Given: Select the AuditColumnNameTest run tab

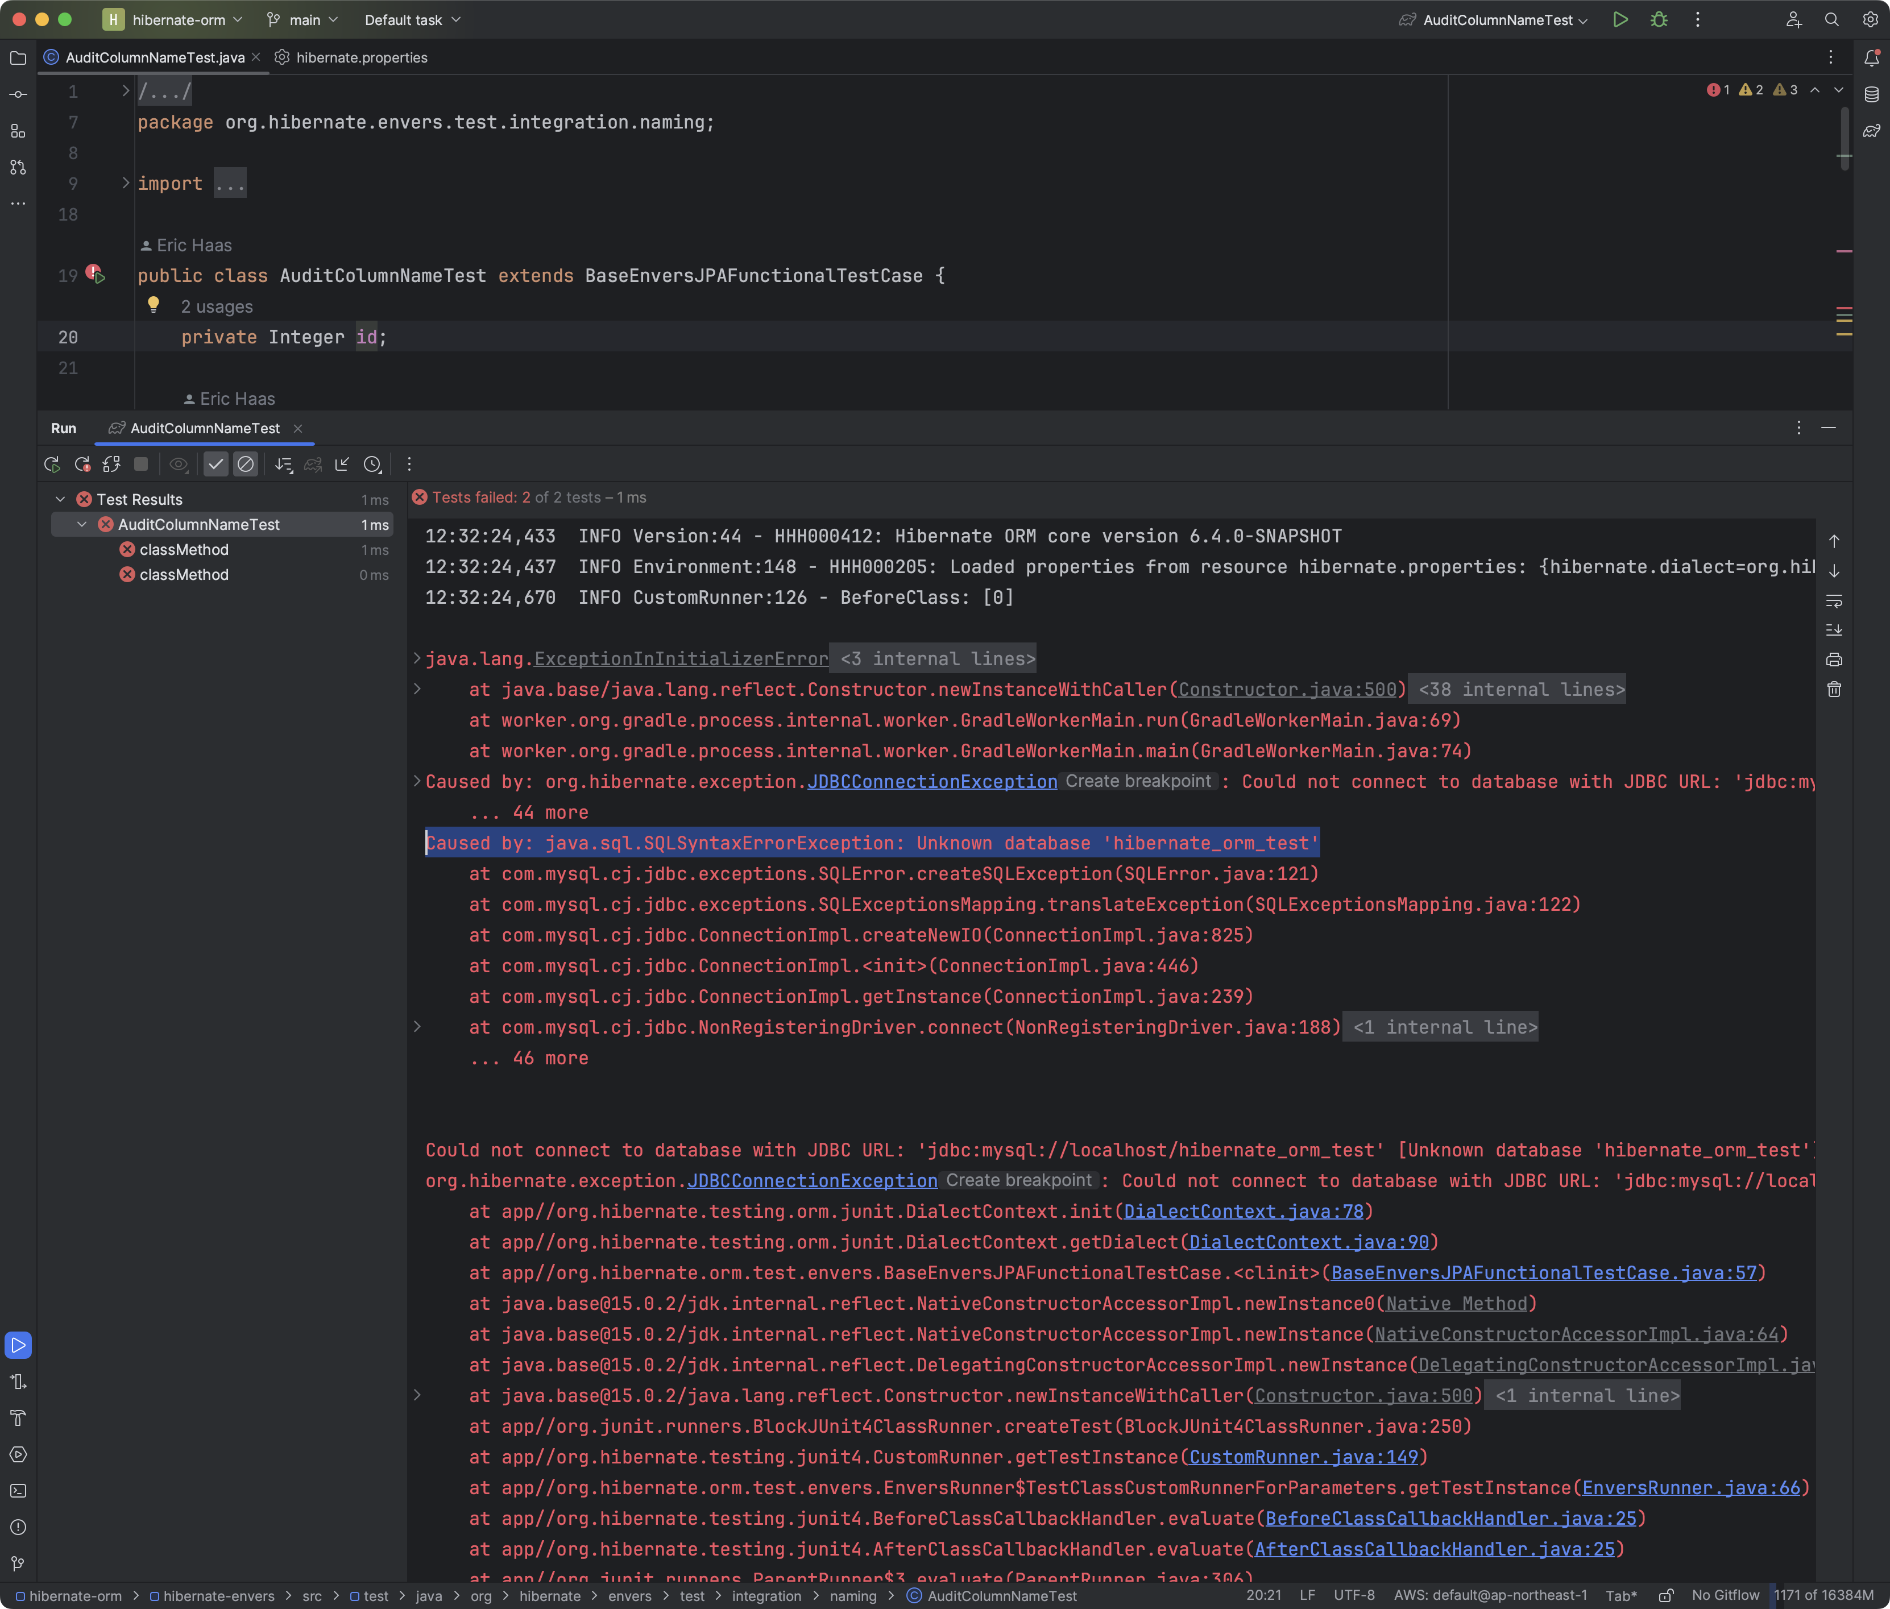Looking at the screenshot, I should pyautogui.click(x=204, y=429).
